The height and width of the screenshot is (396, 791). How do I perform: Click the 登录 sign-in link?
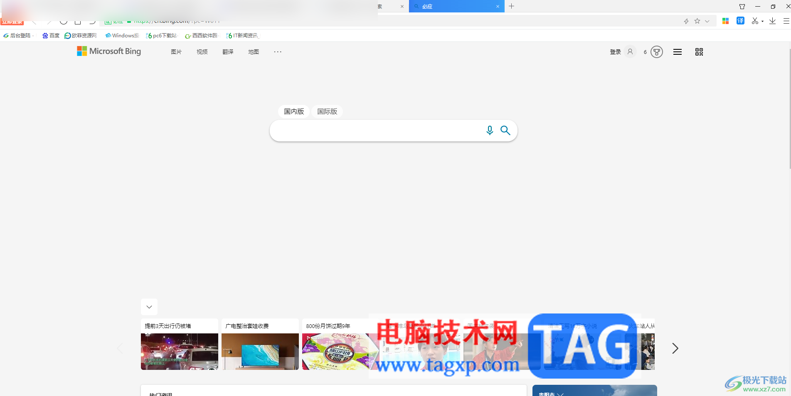click(x=615, y=52)
